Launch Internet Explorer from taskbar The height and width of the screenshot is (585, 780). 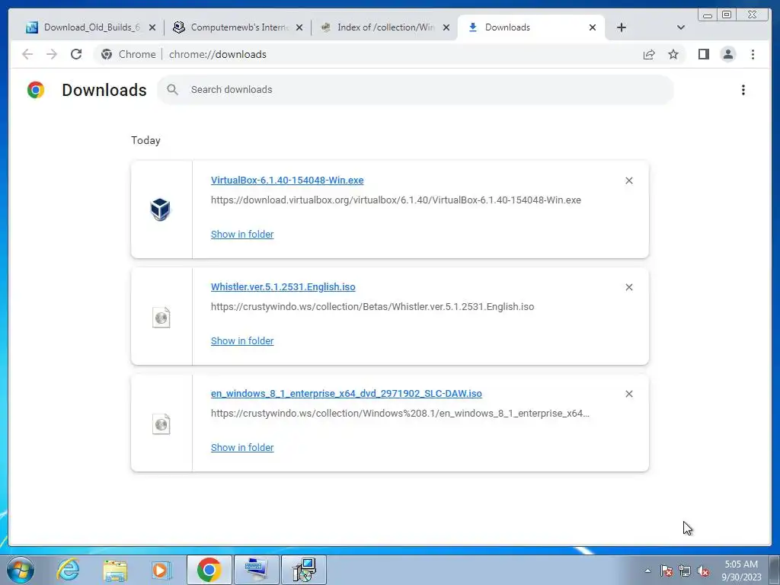tap(68, 570)
